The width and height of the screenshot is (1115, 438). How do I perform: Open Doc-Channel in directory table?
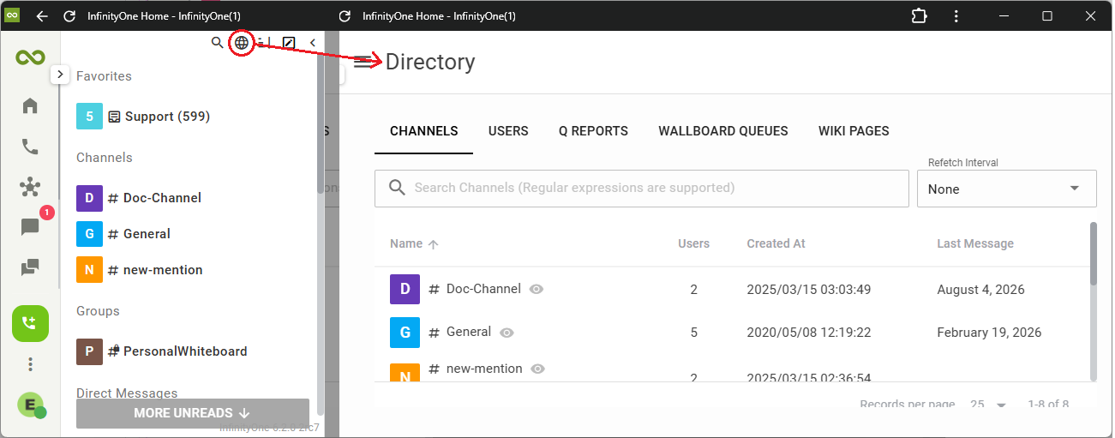(483, 289)
